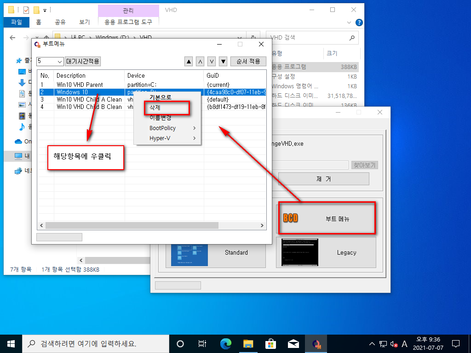This screenshot has height=353, width=471.
Task: Select the downloads arrow in navigation pane
Action: click(22, 82)
